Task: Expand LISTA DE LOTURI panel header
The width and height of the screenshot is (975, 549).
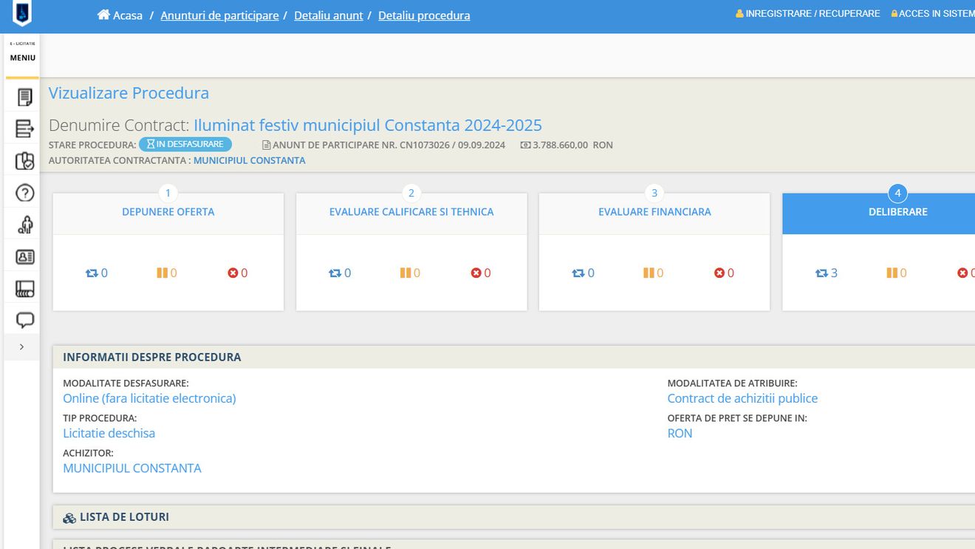Action: pyautogui.click(x=514, y=517)
